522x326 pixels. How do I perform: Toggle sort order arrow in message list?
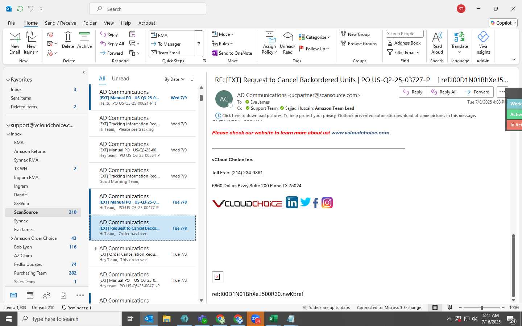click(x=192, y=79)
